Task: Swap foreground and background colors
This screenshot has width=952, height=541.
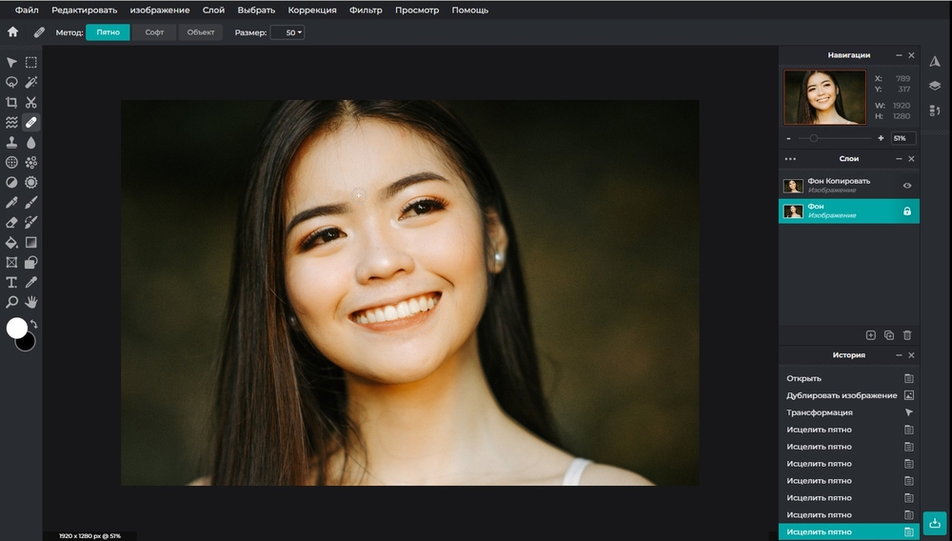Action: [34, 324]
